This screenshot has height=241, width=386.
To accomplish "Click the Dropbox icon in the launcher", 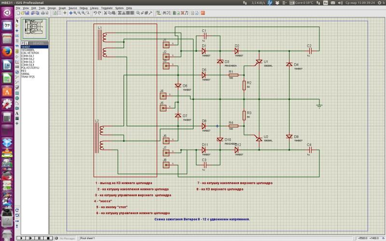I will [x=7, y=143].
